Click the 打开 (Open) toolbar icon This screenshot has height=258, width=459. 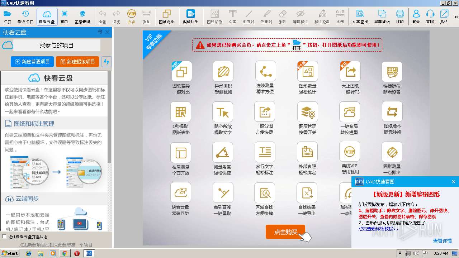(7, 16)
